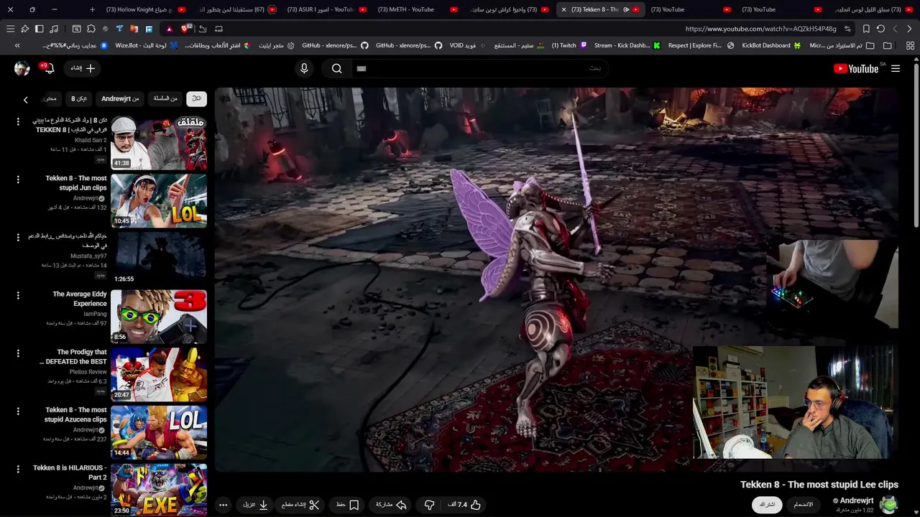Open the YouTube guide hamburger menu
This screenshot has height=517, width=920.
click(x=896, y=68)
